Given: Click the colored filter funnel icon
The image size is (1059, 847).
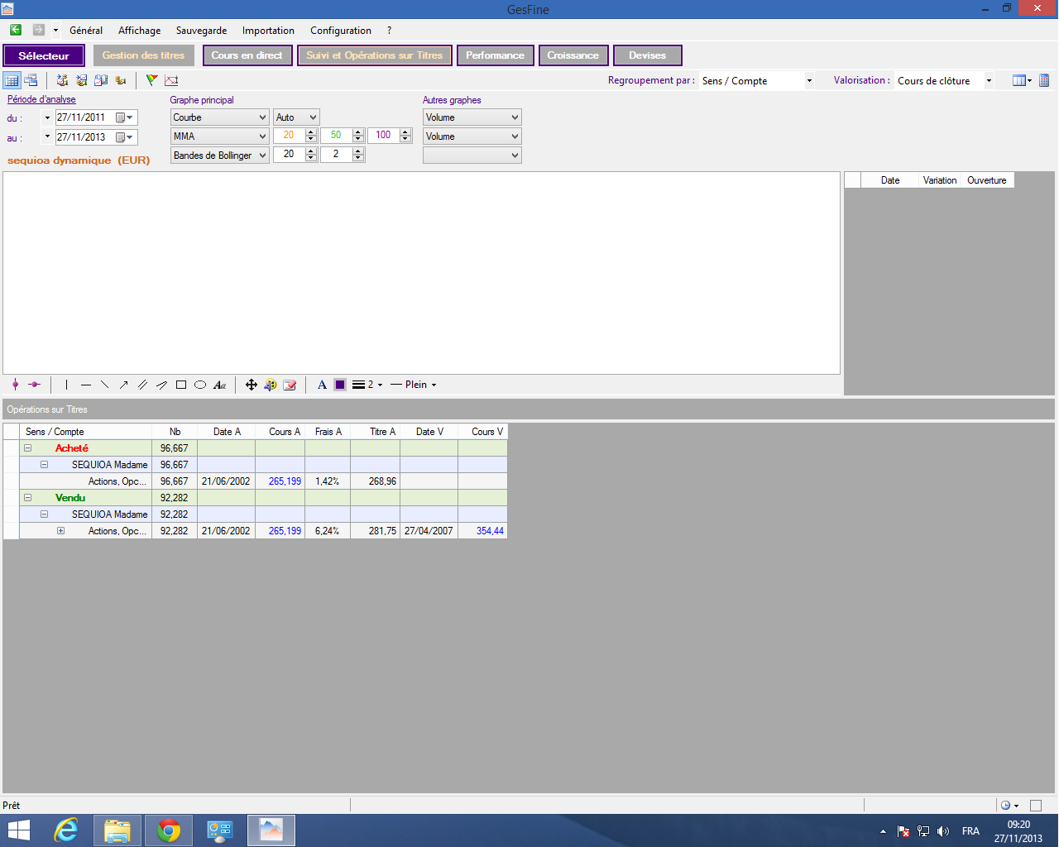Looking at the screenshot, I should tap(151, 80).
